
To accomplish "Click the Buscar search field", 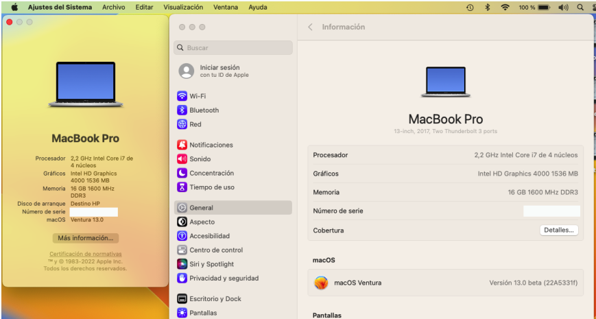I will (233, 48).
